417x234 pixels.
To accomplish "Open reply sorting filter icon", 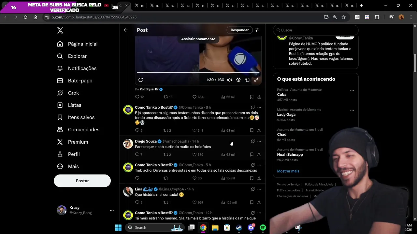I will pos(257,30).
